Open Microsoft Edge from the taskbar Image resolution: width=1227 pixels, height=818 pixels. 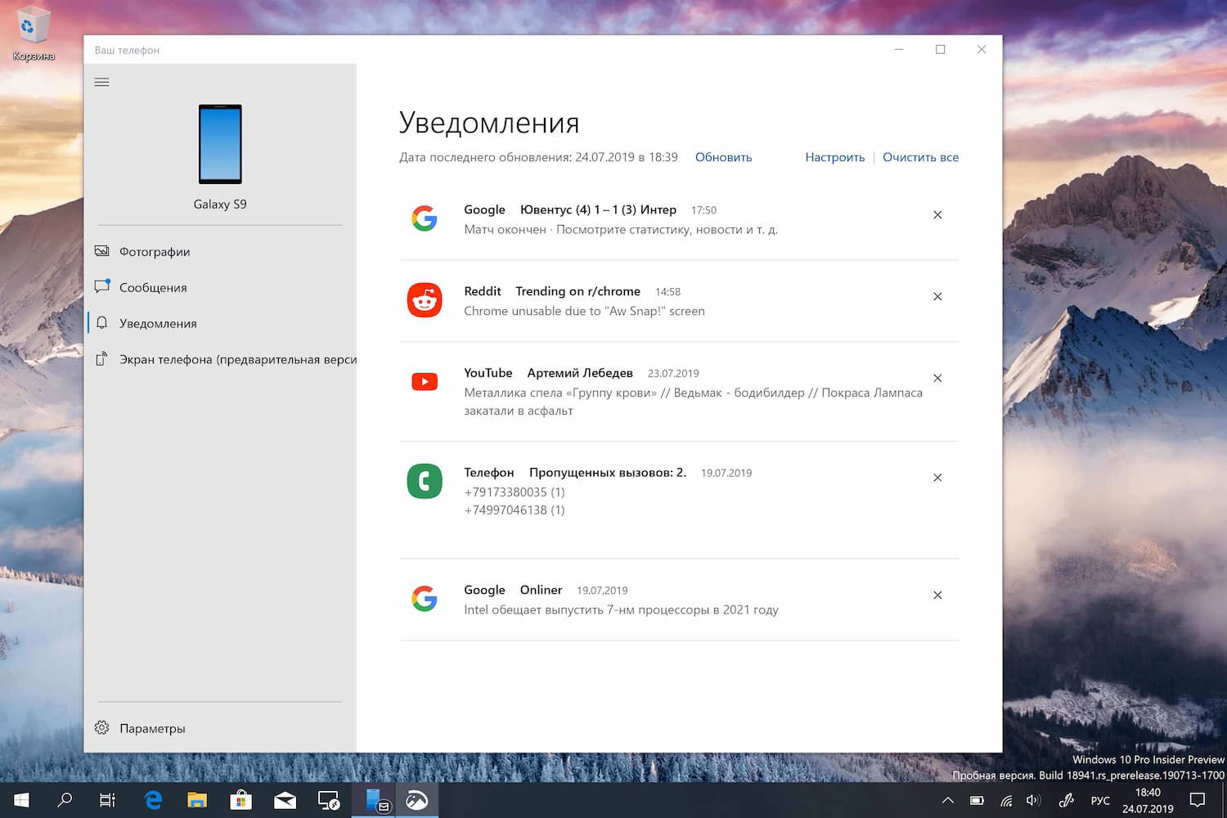[153, 800]
